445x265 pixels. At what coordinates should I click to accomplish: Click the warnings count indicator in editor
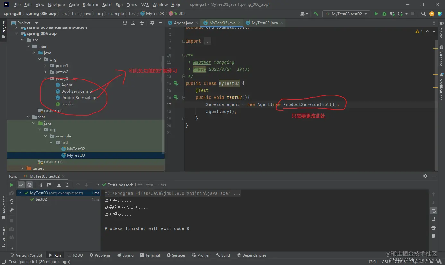click(x=419, y=31)
